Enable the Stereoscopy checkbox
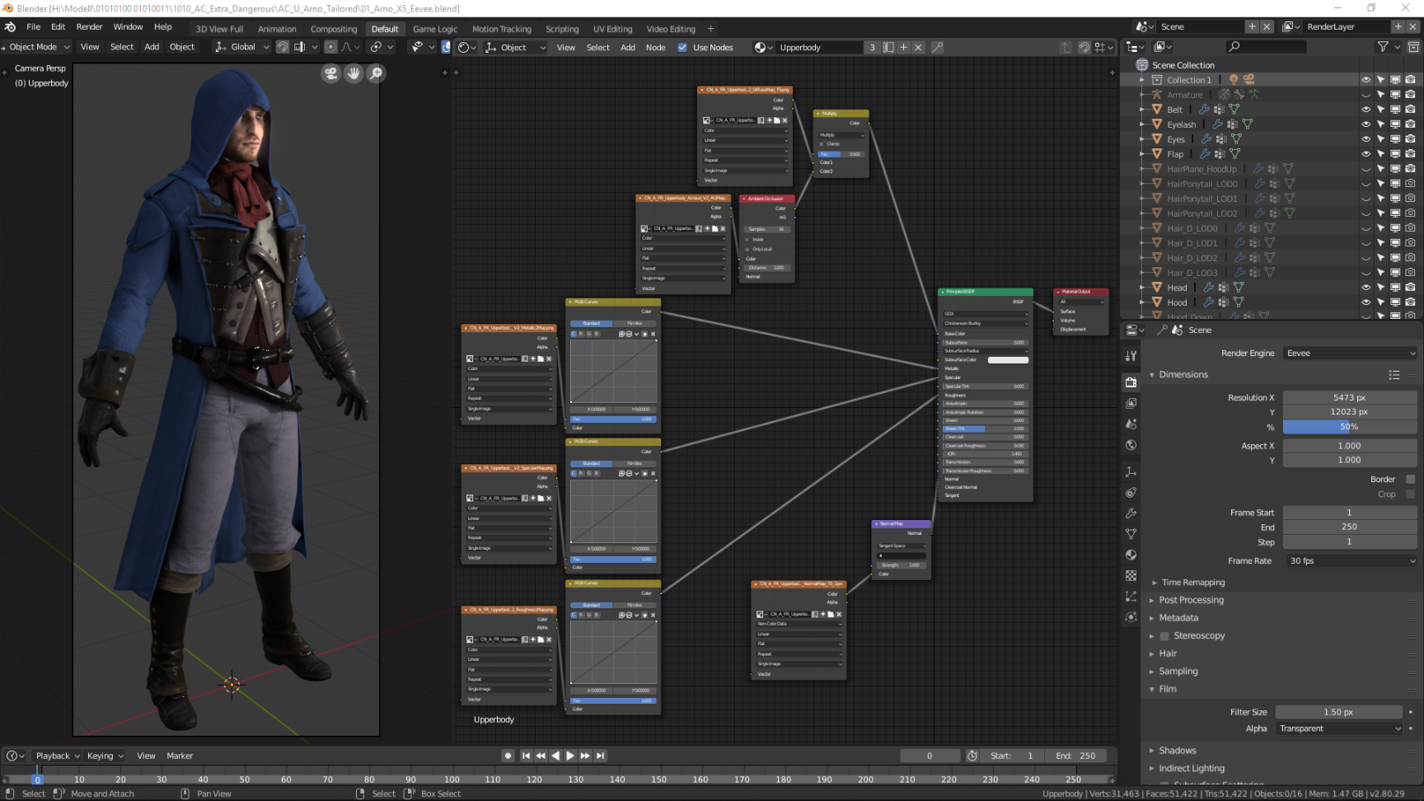Screen dimensions: 1424x801 [1164, 636]
